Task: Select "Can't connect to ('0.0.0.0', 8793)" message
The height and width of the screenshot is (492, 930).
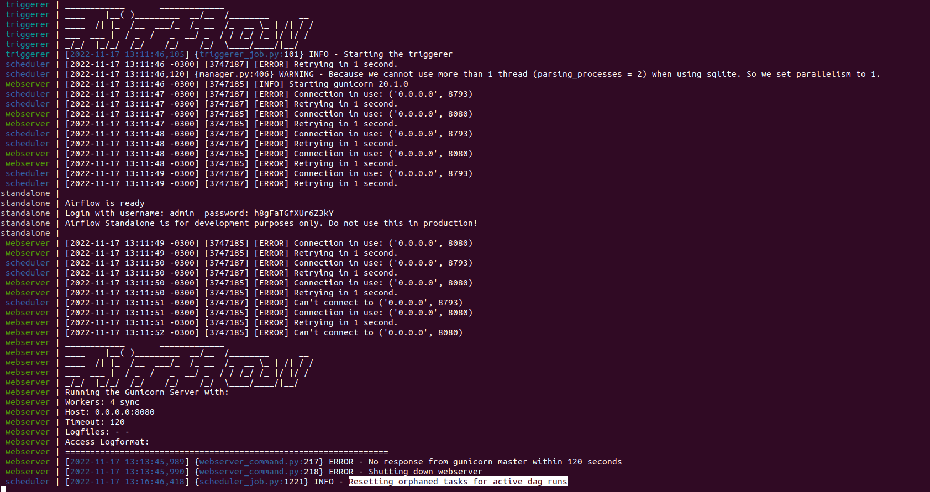Action: [x=379, y=303]
